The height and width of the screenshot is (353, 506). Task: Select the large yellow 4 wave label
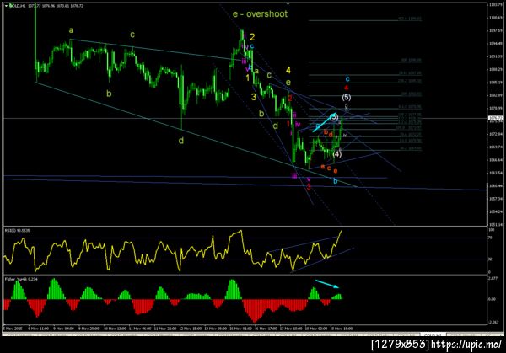(x=288, y=70)
